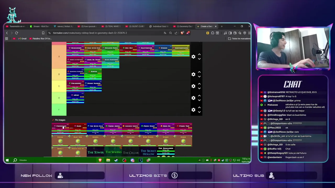
Task: Move tier C row up
Action: click(x=199, y=84)
